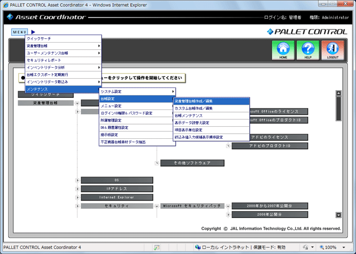356x254 pixels.
Task: Open ユーザーメンテナンス台帳 submenu
Action: click(x=63, y=53)
